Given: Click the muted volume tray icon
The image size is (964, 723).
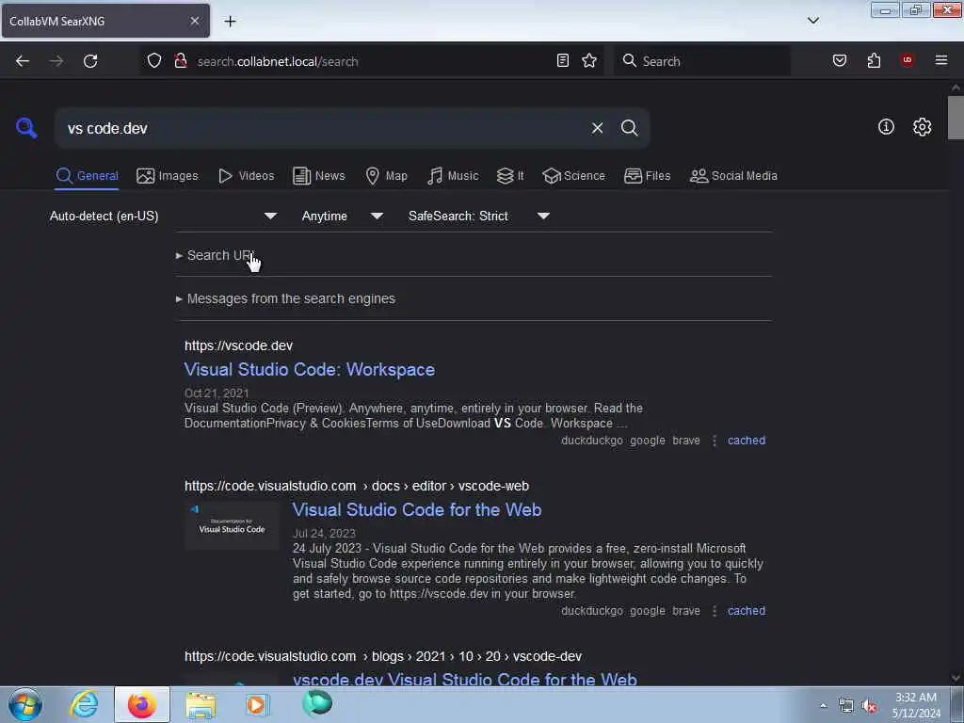Looking at the screenshot, I should [x=869, y=706].
